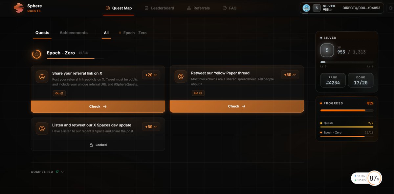Click +50 XP badge on Yellow Paper quest
Screen dimensions: 394x194
point(290,75)
